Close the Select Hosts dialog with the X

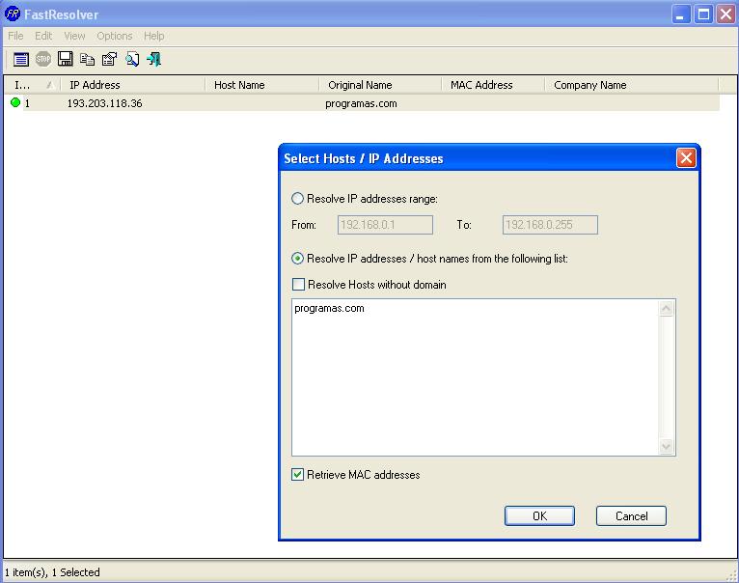(686, 158)
